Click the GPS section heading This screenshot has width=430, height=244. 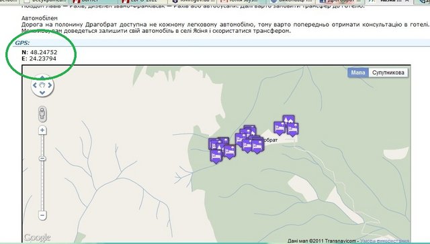click(22, 43)
